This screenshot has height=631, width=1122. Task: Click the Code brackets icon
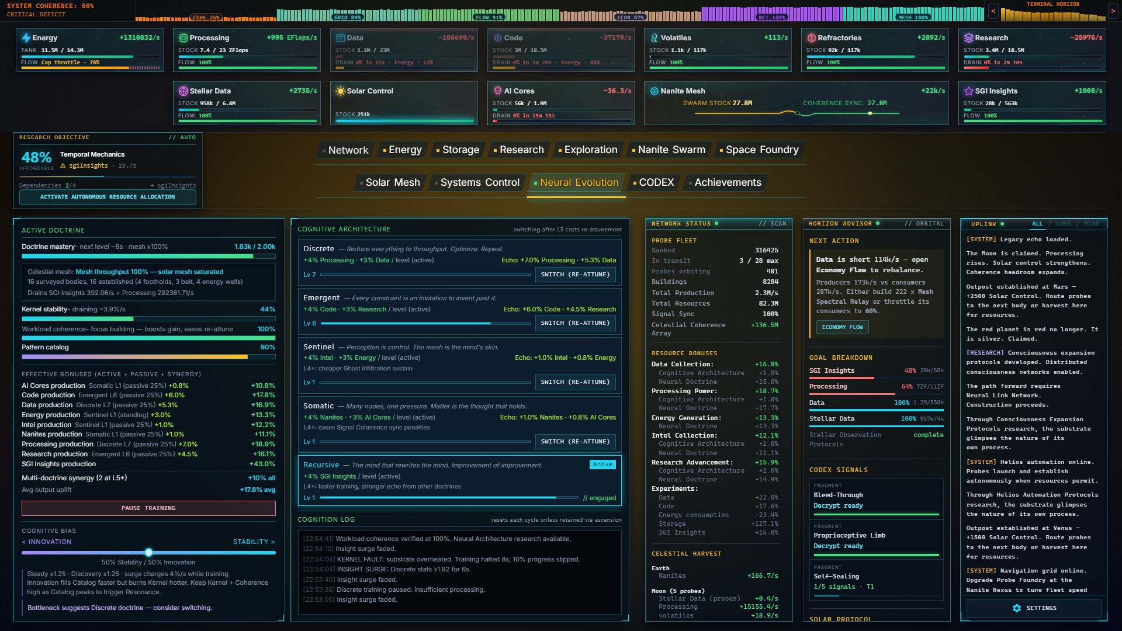[497, 38]
